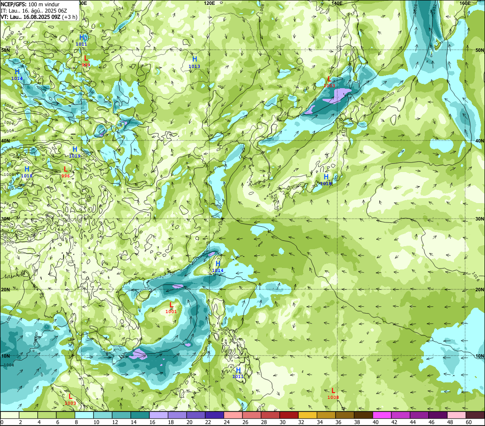Screen dimensions: 485x426
Task: Pick the light green 2–4 legend swatch
Action: coord(29,415)
